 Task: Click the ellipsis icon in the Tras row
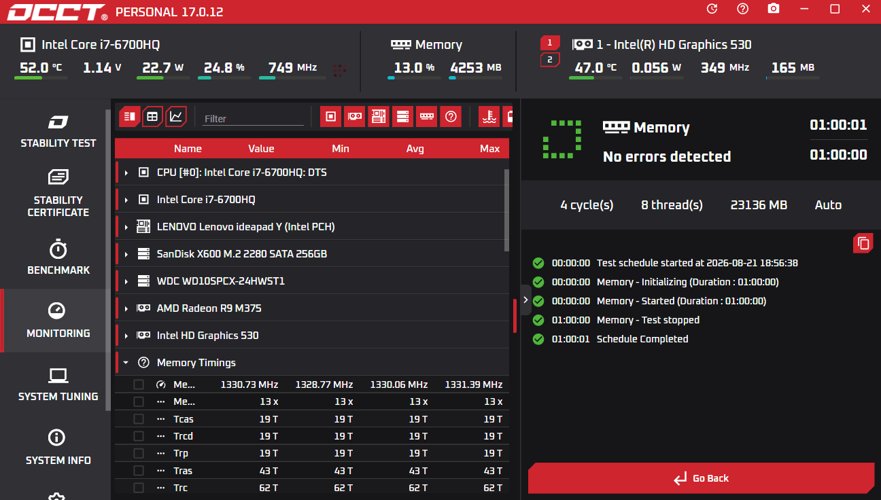[x=161, y=471]
